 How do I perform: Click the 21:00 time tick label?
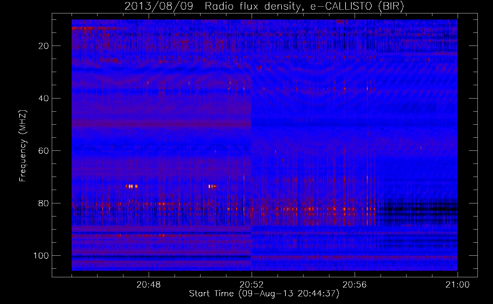point(458,285)
